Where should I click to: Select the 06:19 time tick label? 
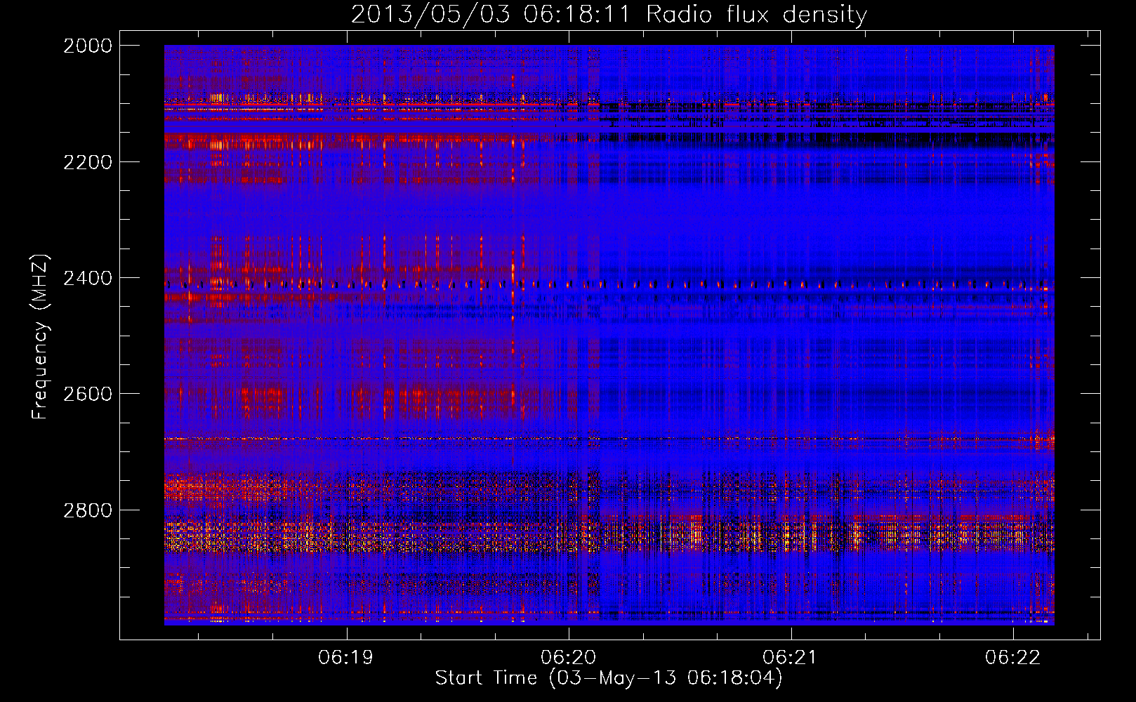tap(346, 657)
